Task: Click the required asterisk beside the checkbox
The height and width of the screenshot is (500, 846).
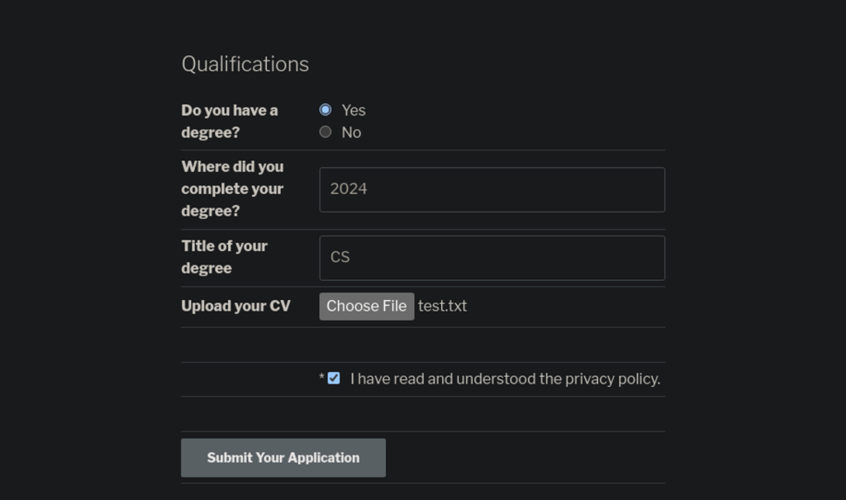Action: 321,379
